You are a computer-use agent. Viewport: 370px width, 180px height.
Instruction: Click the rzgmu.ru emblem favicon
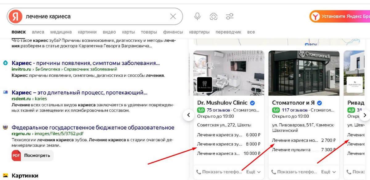(5, 127)
